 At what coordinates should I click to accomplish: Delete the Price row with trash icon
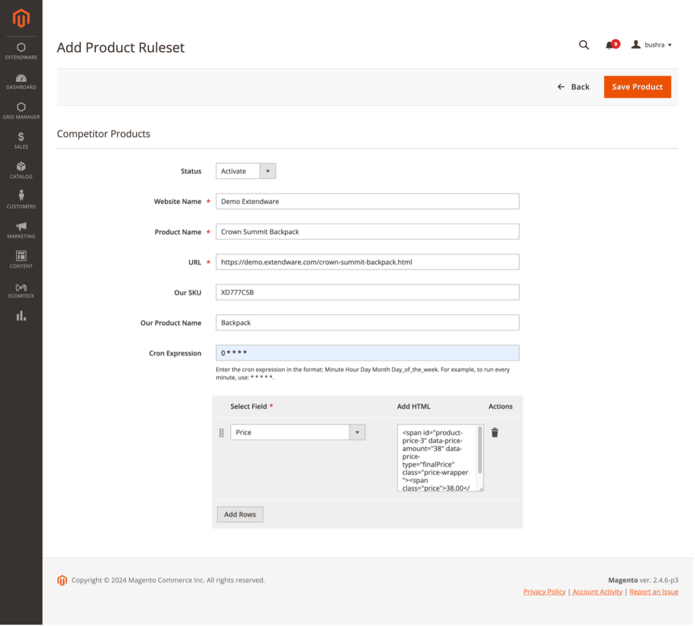pyautogui.click(x=496, y=433)
